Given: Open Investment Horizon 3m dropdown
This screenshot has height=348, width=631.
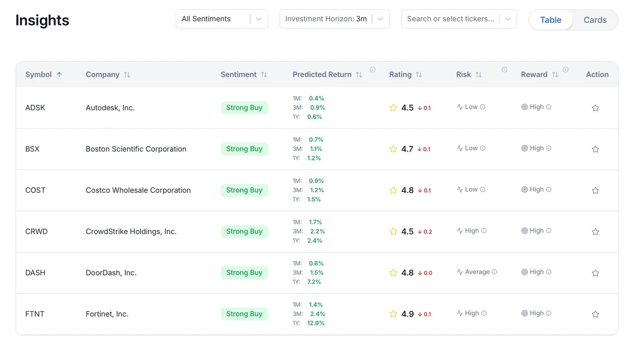Looking at the screenshot, I should click(x=334, y=19).
